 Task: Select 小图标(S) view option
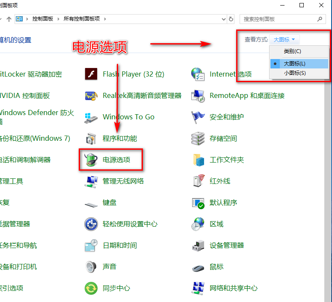click(x=299, y=73)
